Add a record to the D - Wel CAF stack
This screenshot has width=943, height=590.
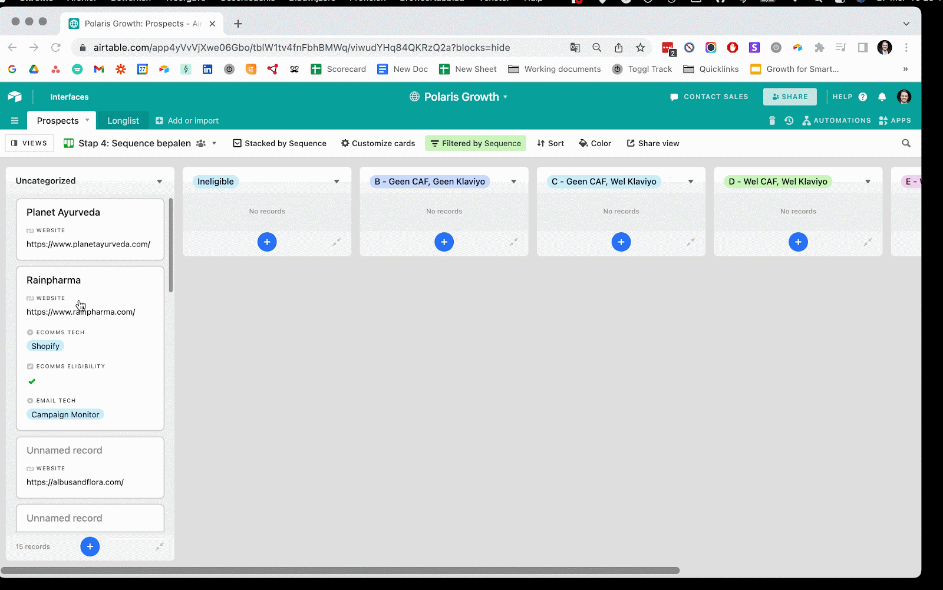coord(798,242)
